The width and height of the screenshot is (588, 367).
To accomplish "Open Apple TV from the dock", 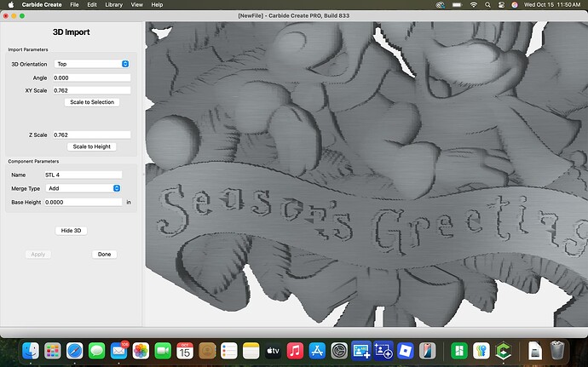I will pyautogui.click(x=274, y=352).
